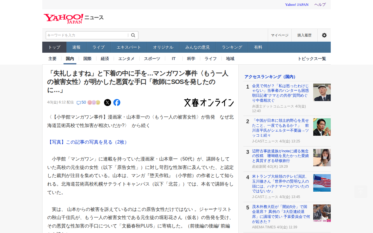The width and height of the screenshot is (373, 233).
Task: Open トピックス一覧 topics list
Action: (312, 59)
